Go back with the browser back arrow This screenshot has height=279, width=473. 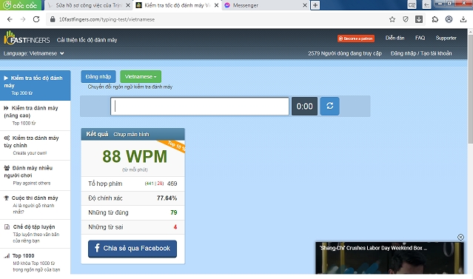(10, 19)
